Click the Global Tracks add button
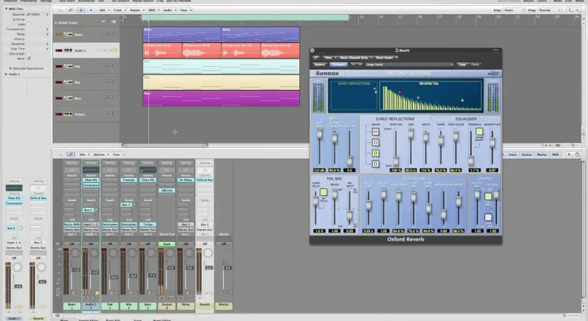 (x=104, y=22)
